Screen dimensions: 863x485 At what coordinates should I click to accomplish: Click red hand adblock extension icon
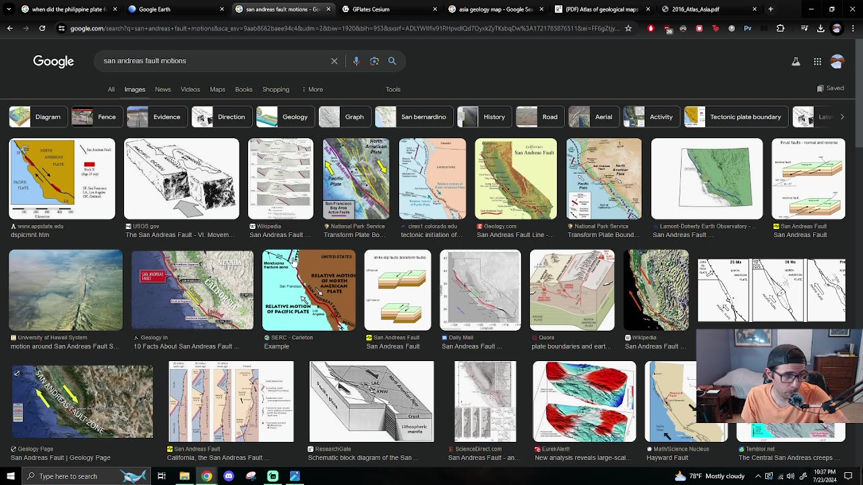click(x=651, y=28)
